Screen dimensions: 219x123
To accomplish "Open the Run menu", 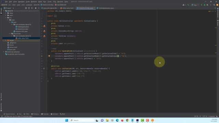I will [x=45, y=2].
